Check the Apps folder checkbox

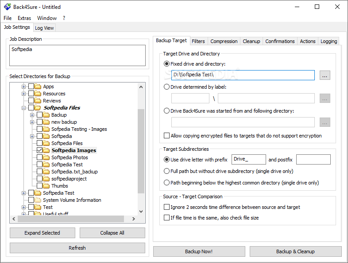tap(31, 86)
